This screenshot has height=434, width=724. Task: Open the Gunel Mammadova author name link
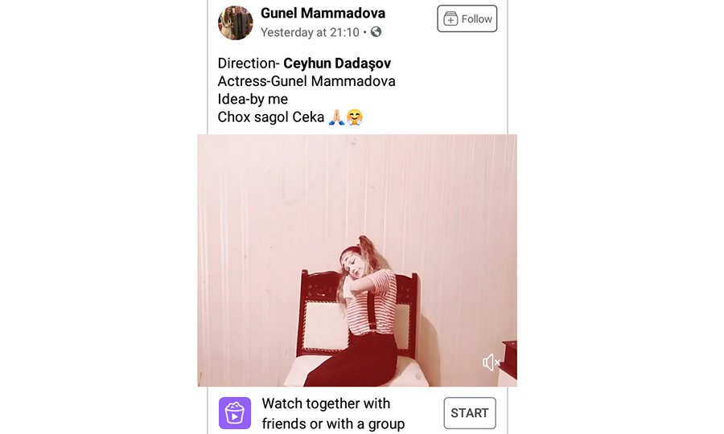coord(323,13)
